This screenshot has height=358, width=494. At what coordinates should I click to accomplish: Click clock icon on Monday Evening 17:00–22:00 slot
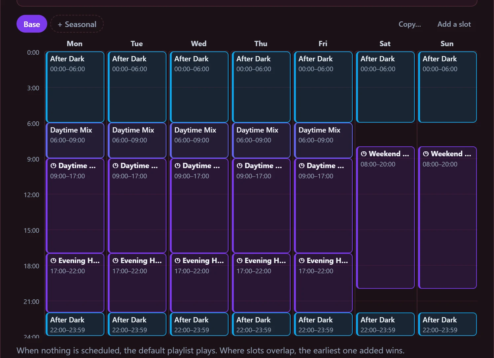pos(53,261)
